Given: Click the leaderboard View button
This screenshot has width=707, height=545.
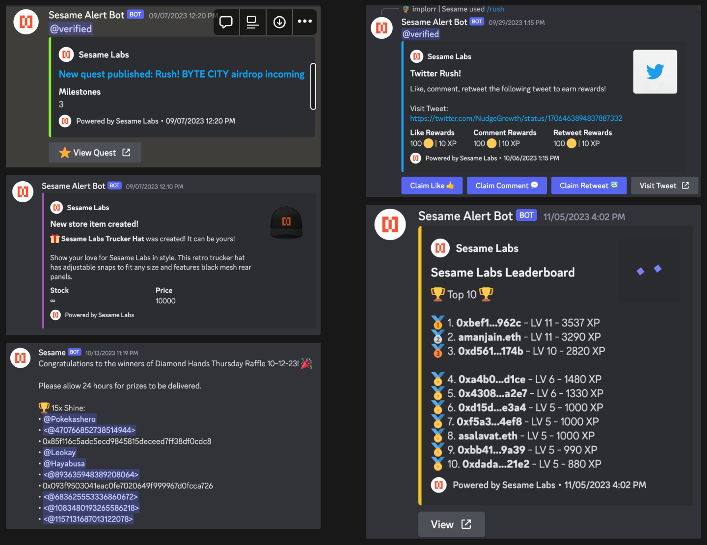Looking at the screenshot, I should 451,524.
